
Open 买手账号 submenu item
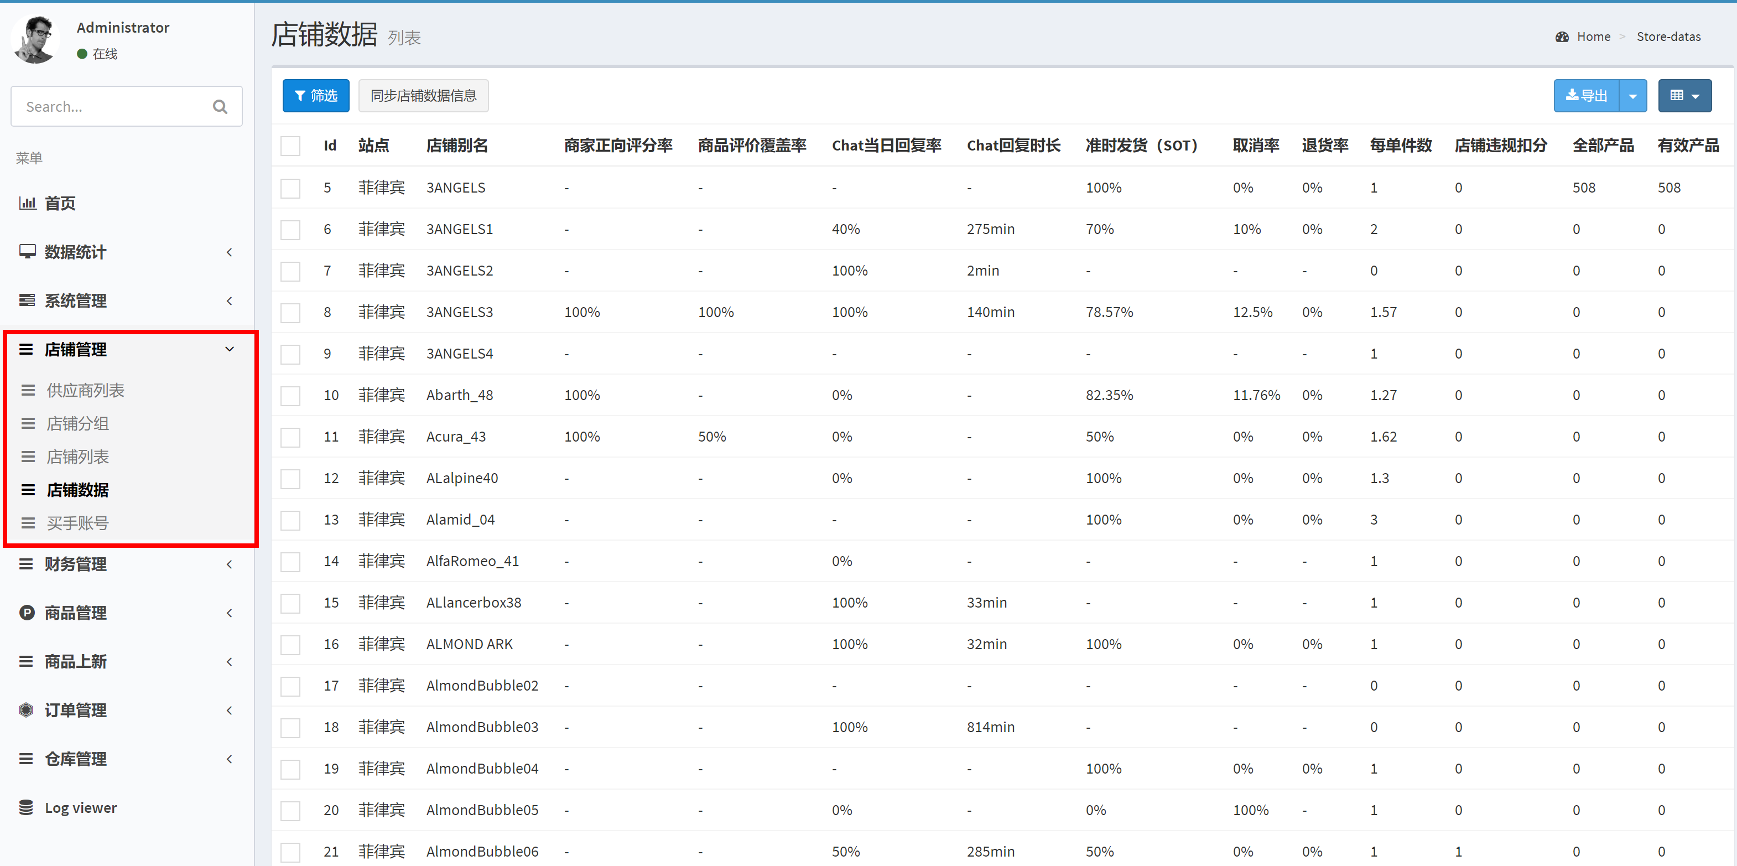point(77,523)
